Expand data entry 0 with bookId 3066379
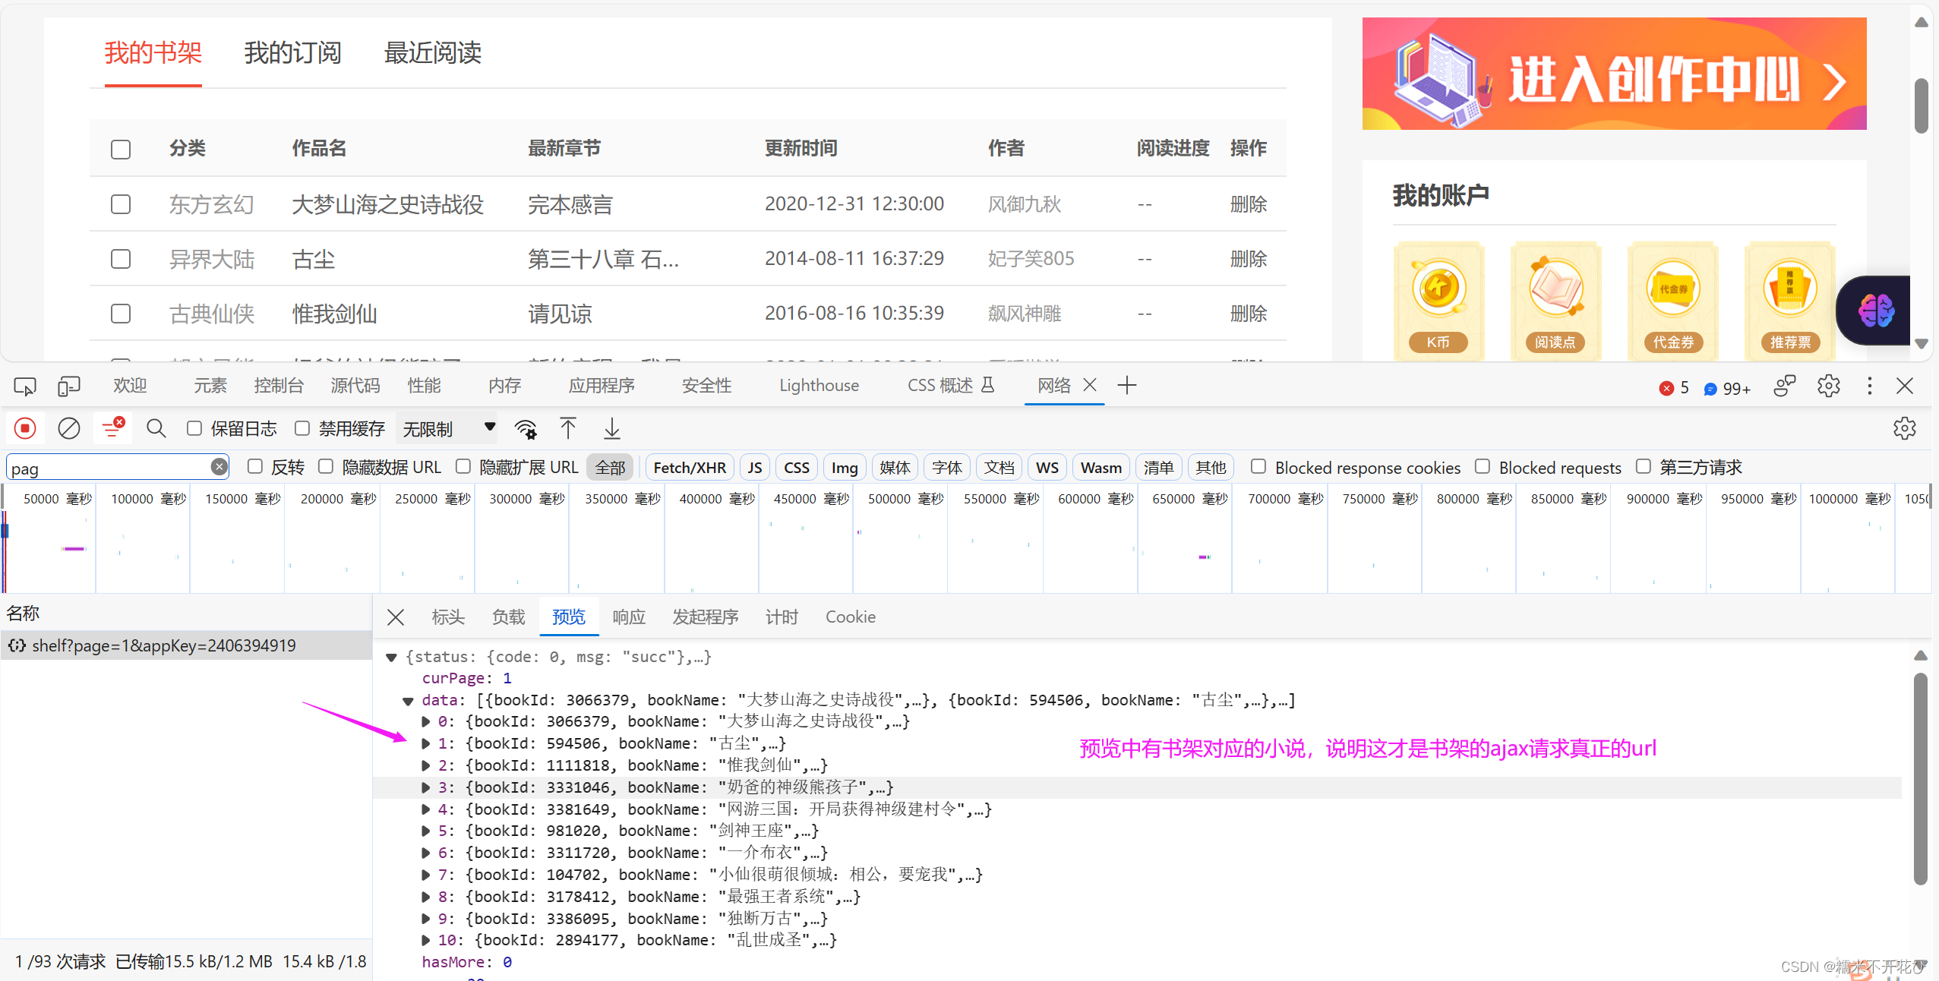 pyautogui.click(x=426, y=721)
